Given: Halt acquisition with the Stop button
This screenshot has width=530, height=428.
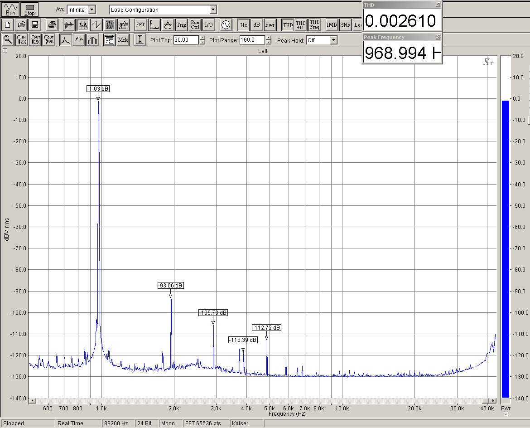Looking at the screenshot, I should click(x=29, y=9).
